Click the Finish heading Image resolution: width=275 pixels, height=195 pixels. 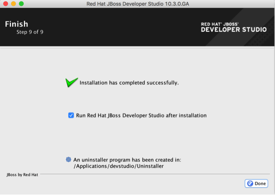(17, 24)
